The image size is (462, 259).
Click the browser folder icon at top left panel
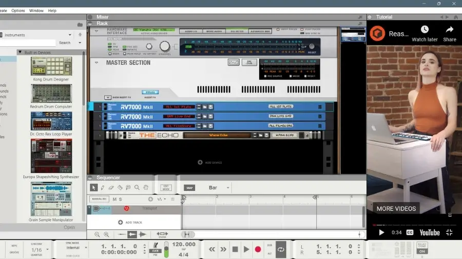click(x=80, y=25)
